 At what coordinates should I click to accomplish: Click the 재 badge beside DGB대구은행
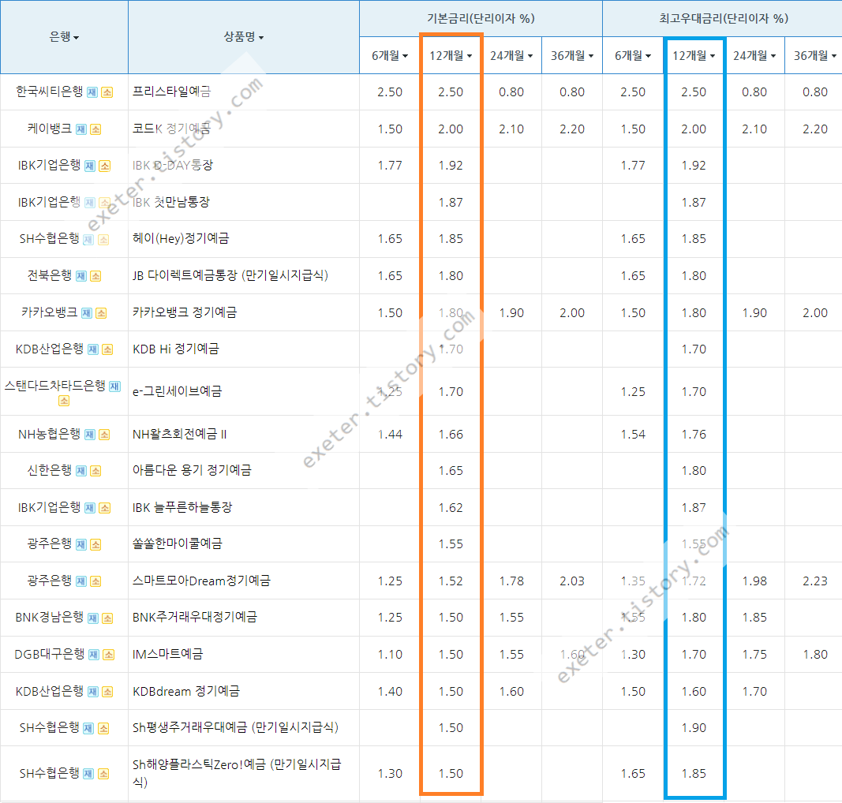point(94,655)
